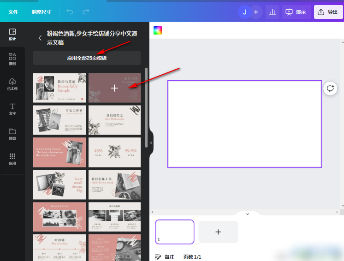
Task: Collapse the side panel with arrow handle
Action: coord(151,143)
